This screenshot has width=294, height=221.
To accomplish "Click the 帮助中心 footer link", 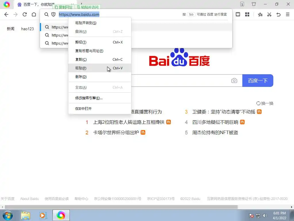I will click(81, 199).
